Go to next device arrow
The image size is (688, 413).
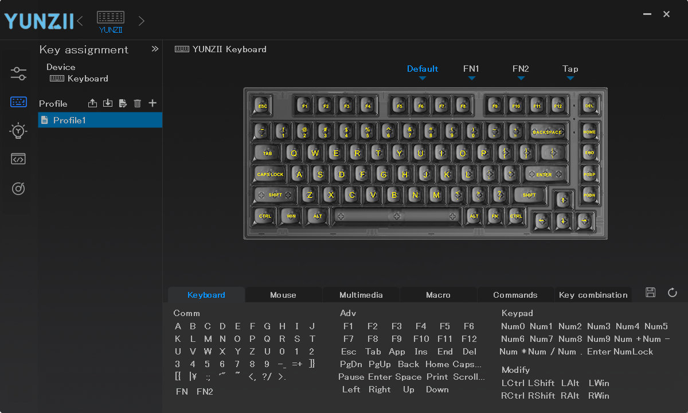142,21
